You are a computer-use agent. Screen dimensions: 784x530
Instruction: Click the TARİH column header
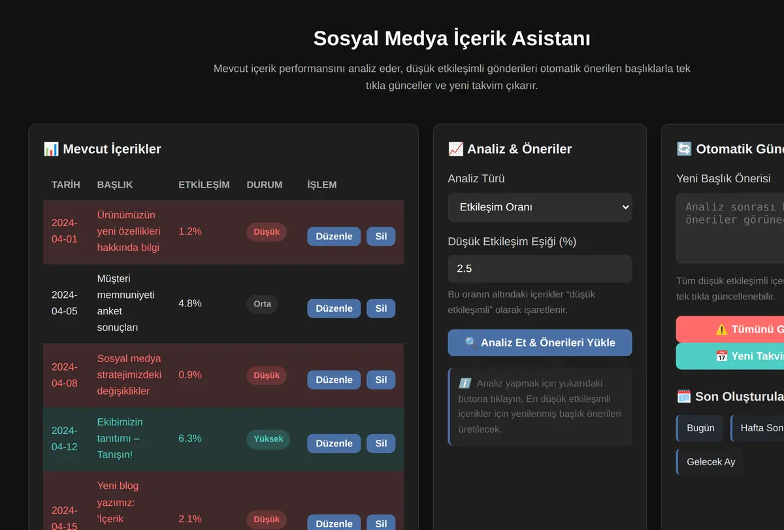click(x=66, y=185)
